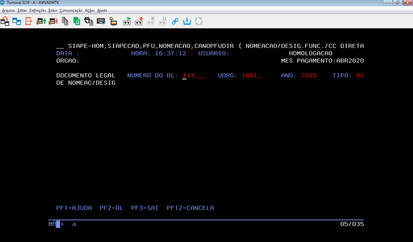Click the blue new session windows icon

pos(17,21)
